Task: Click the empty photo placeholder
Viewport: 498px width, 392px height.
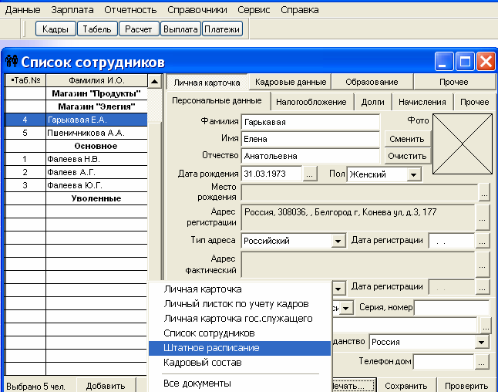Action: pyautogui.click(x=463, y=144)
